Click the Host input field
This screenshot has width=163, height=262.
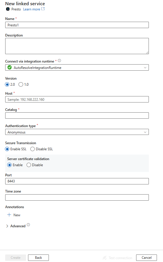click(77, 99)
